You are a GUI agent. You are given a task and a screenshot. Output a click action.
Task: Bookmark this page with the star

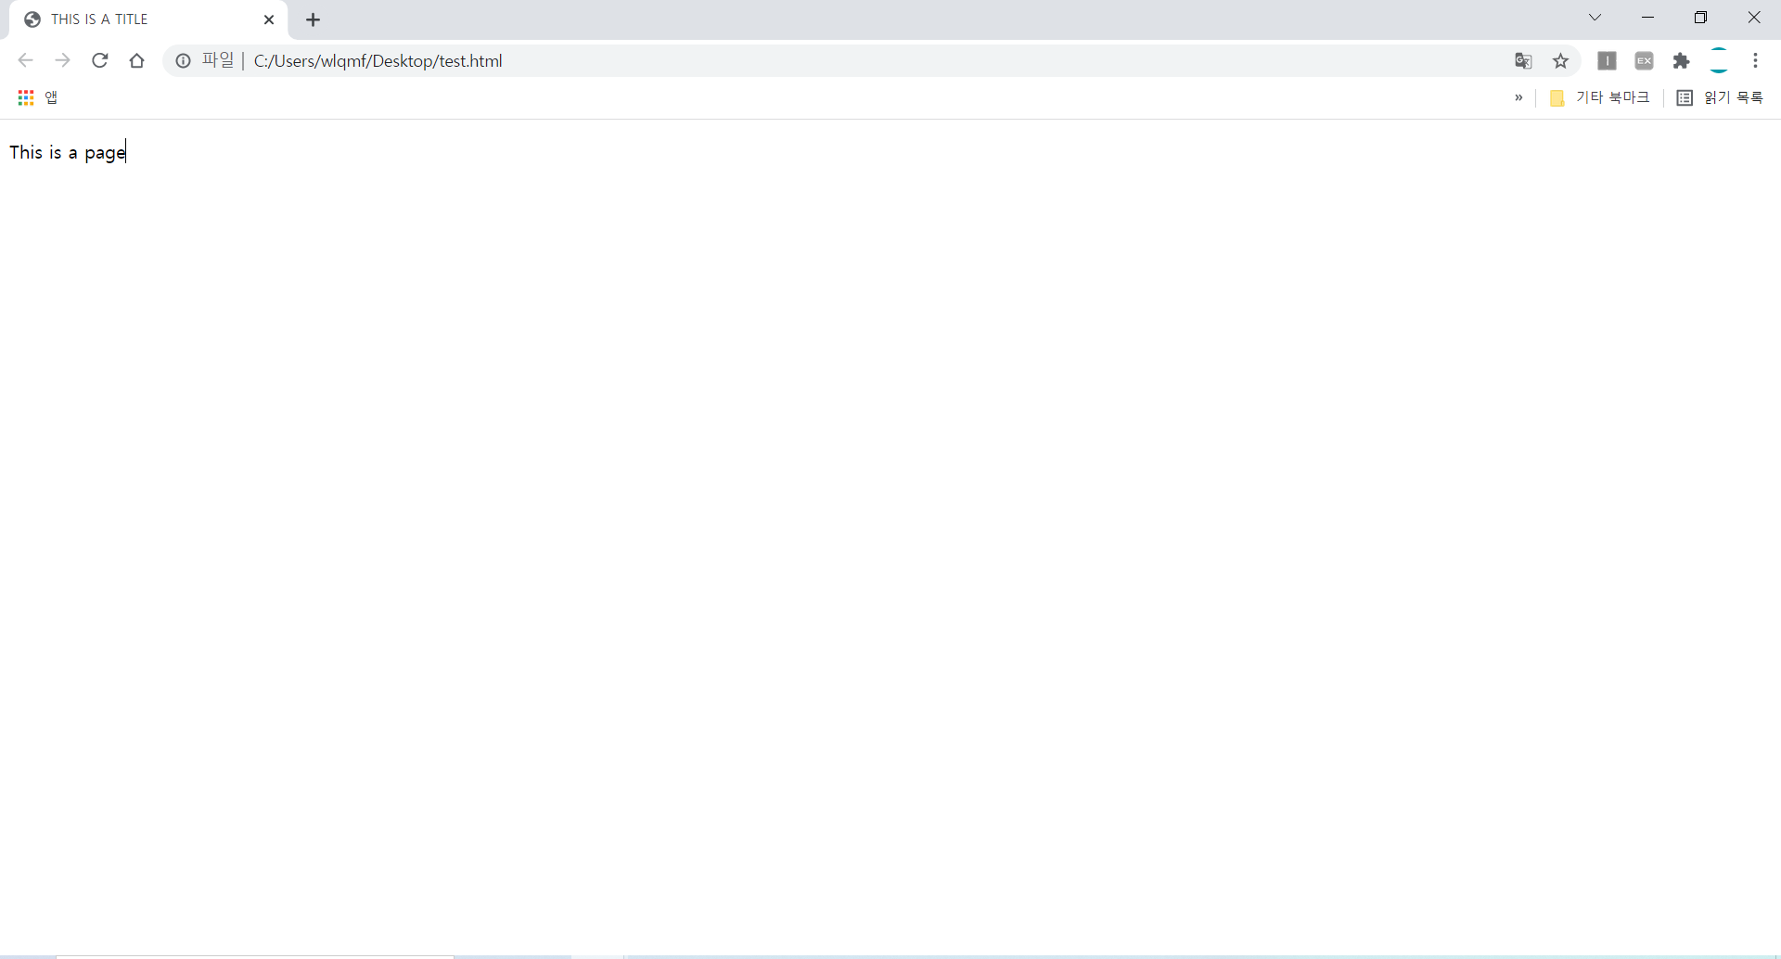coord(1561,60)
